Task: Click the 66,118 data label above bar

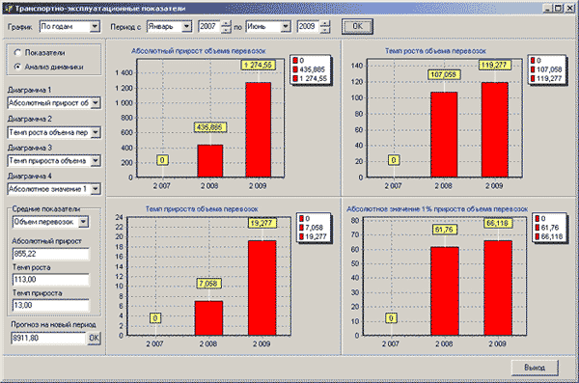Action: [x=498, y=223]
